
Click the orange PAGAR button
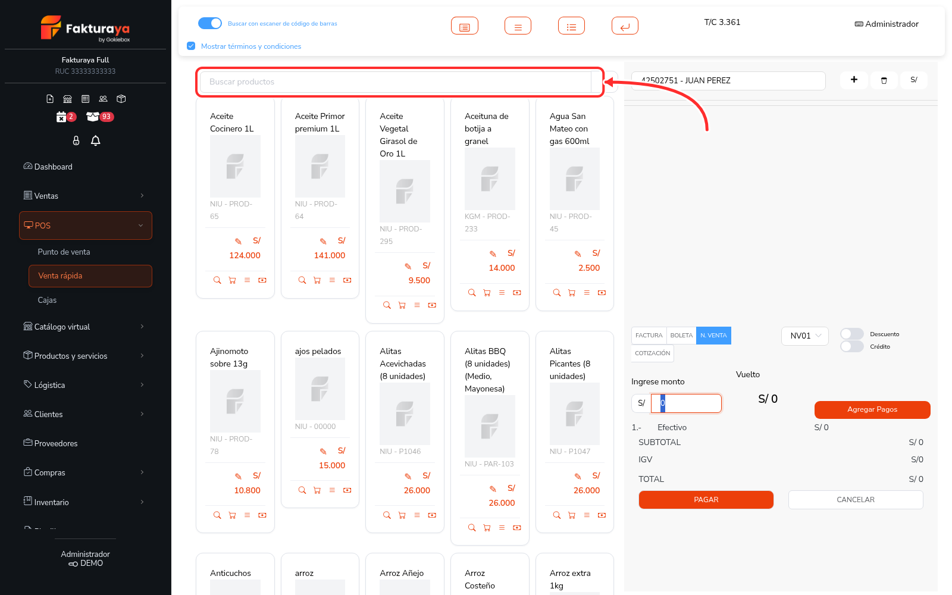click(x=706, y=500)
